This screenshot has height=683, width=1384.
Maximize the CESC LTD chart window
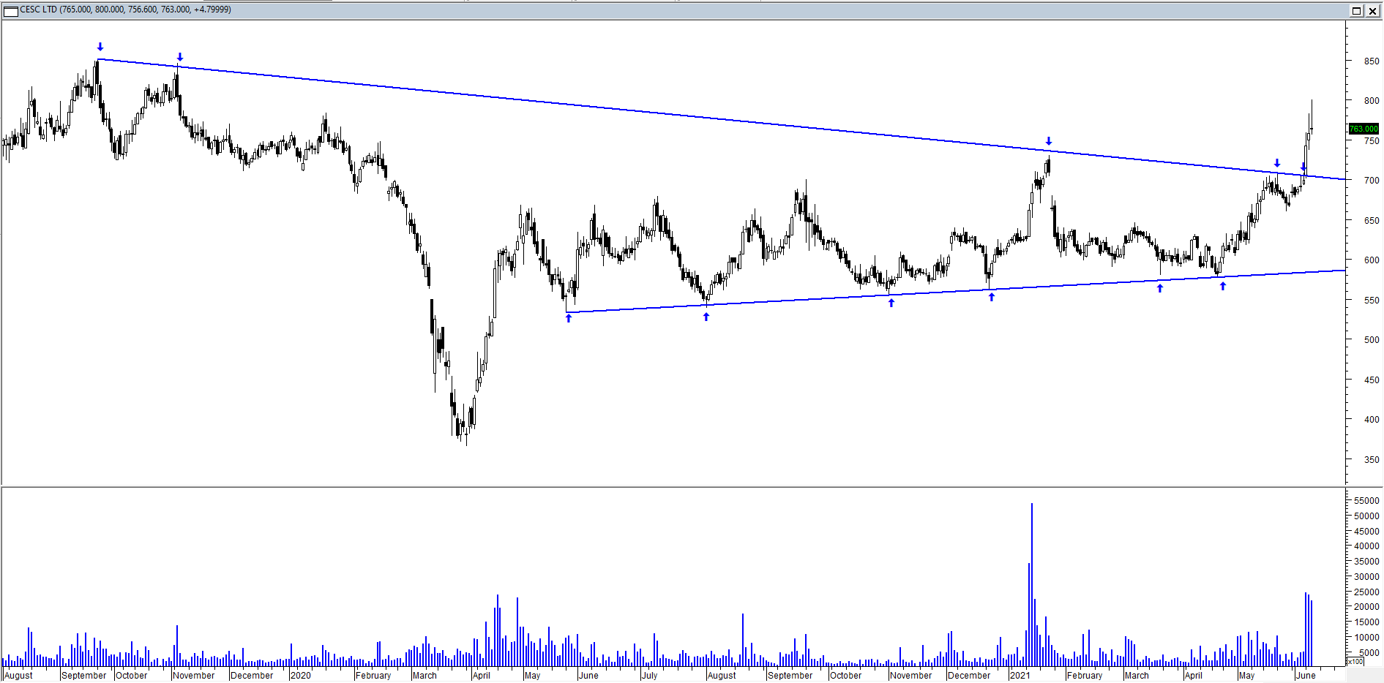pos(1356,10)
